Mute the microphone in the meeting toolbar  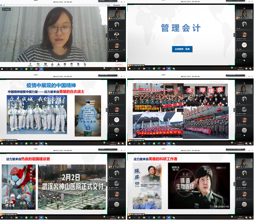30,65
